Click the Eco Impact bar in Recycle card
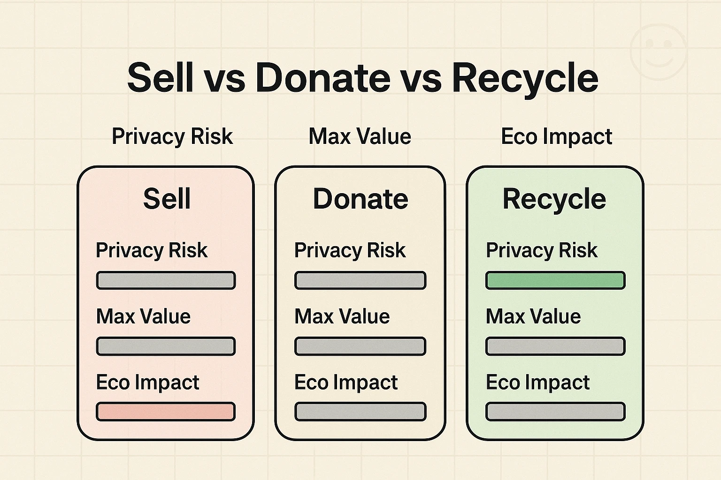The image size is (721, 480). [555, 412]
